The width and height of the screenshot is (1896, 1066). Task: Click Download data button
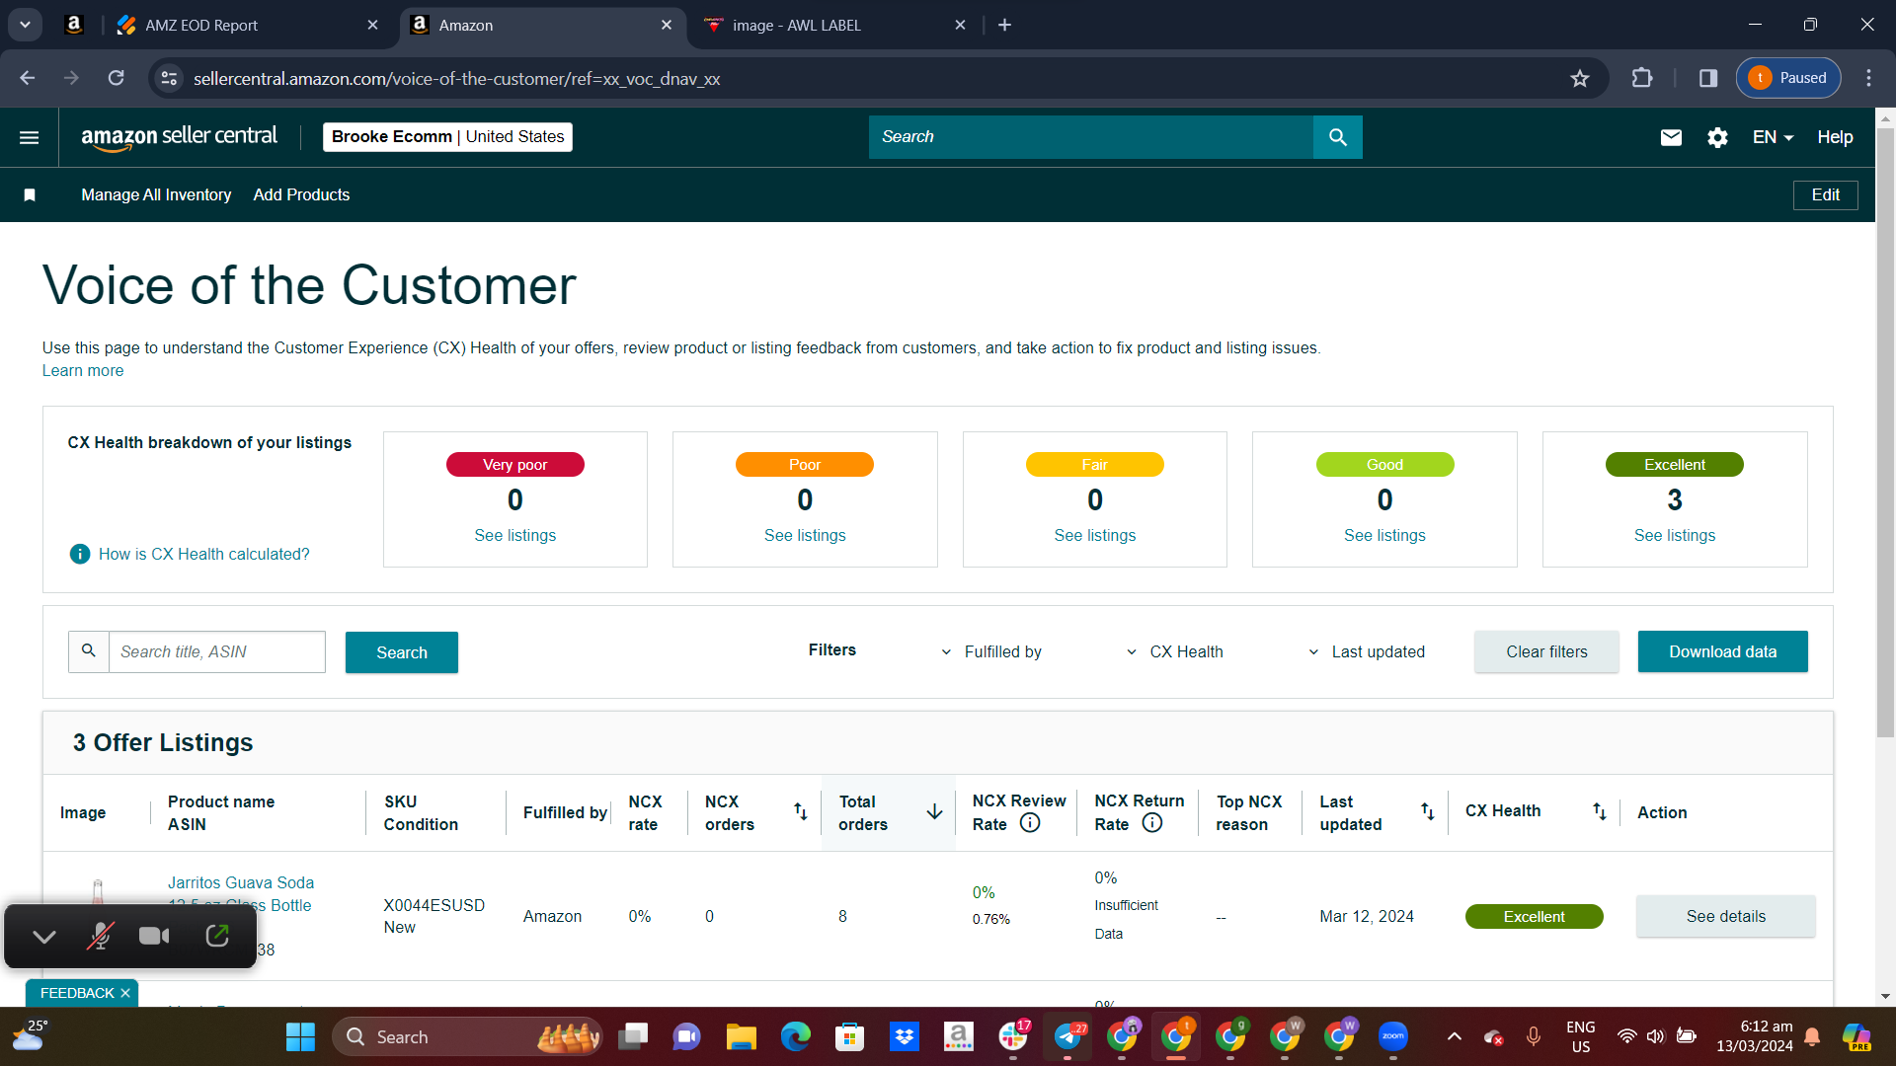1722,651
